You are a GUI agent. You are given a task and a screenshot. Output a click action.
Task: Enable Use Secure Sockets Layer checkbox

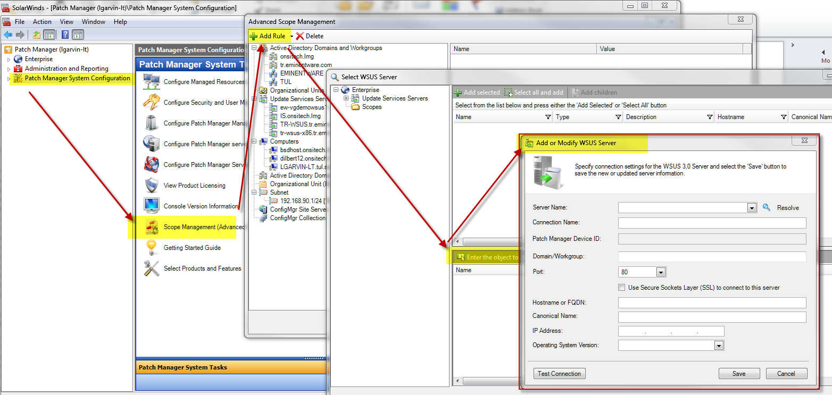[x=621, y=288]
